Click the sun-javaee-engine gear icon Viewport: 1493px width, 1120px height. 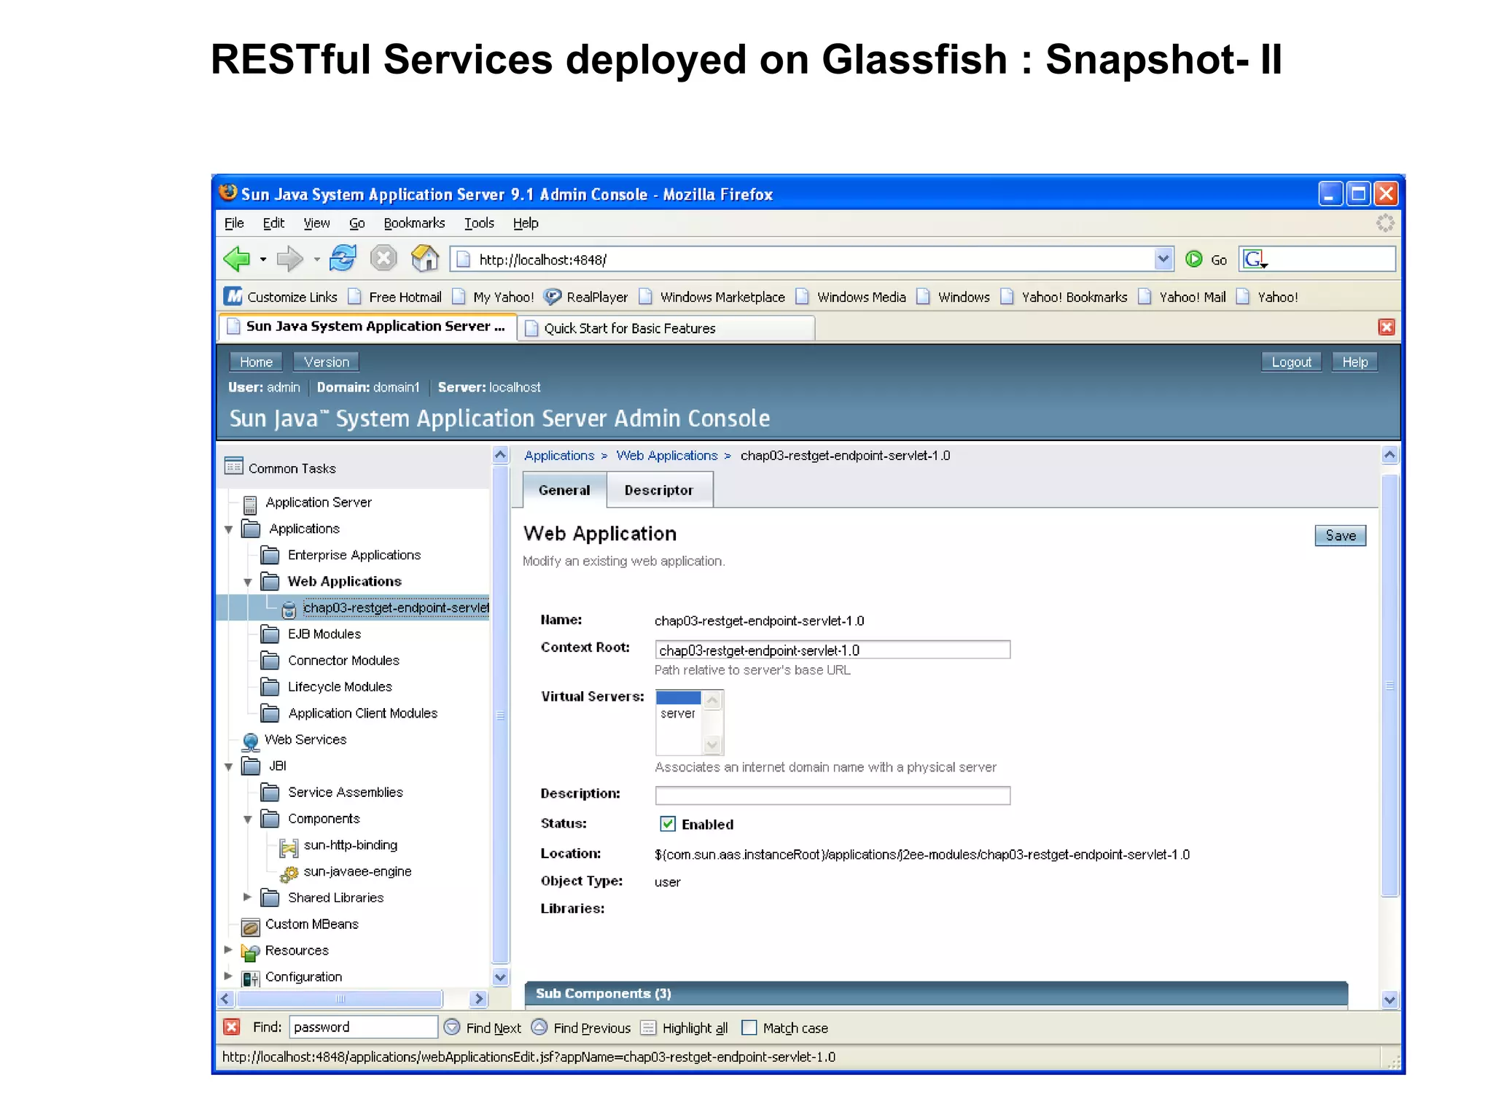click(289, 874)
